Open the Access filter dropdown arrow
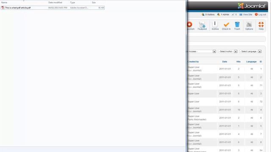 pos(214,52)
